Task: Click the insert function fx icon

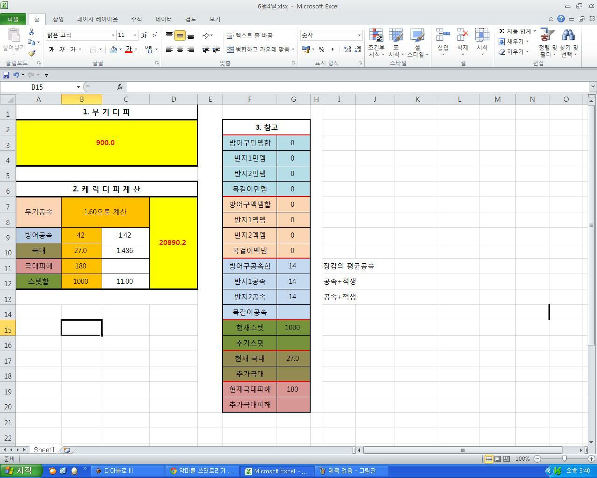Action: click(x=120, y=87)
